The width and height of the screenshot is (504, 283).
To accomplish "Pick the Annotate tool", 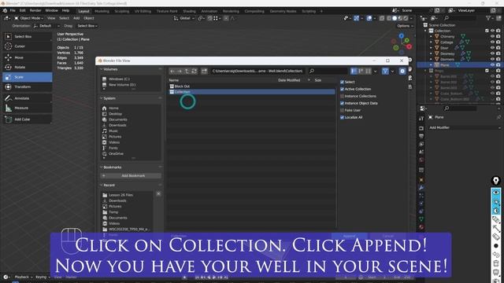I will point(28,98).
